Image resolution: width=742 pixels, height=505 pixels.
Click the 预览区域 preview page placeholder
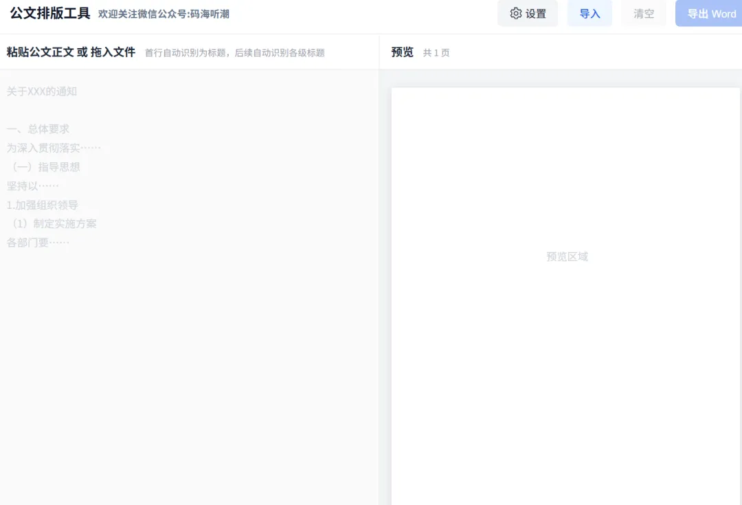click(x=567, y=256)
